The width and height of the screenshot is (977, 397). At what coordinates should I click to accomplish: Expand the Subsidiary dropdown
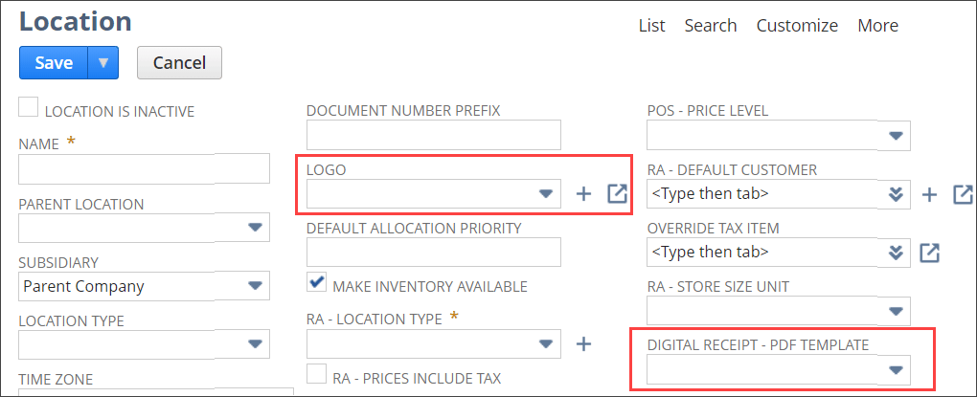click(255, 285)
